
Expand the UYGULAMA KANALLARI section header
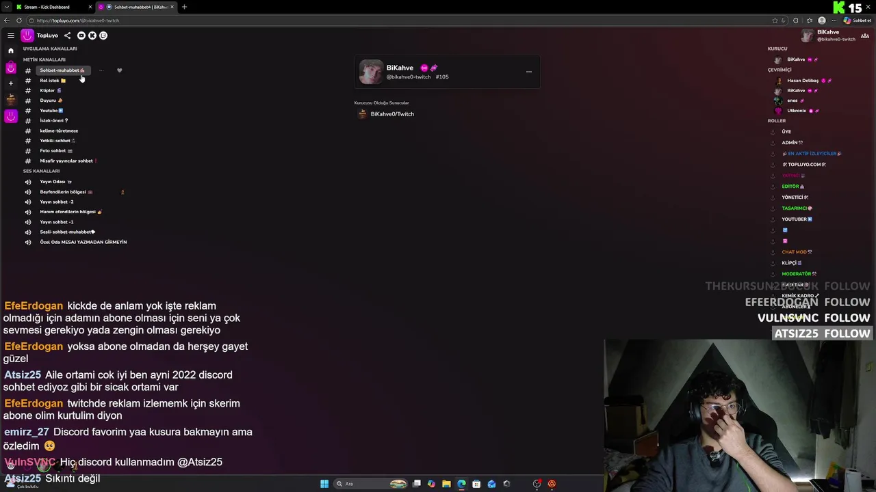click(50, 49)
